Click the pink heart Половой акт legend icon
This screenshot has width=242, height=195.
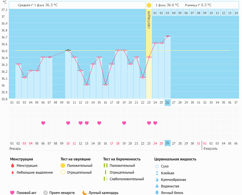click(x=12, y=193)
